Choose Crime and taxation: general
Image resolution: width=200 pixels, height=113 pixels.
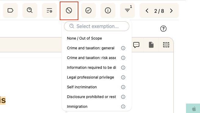point(91,48)
